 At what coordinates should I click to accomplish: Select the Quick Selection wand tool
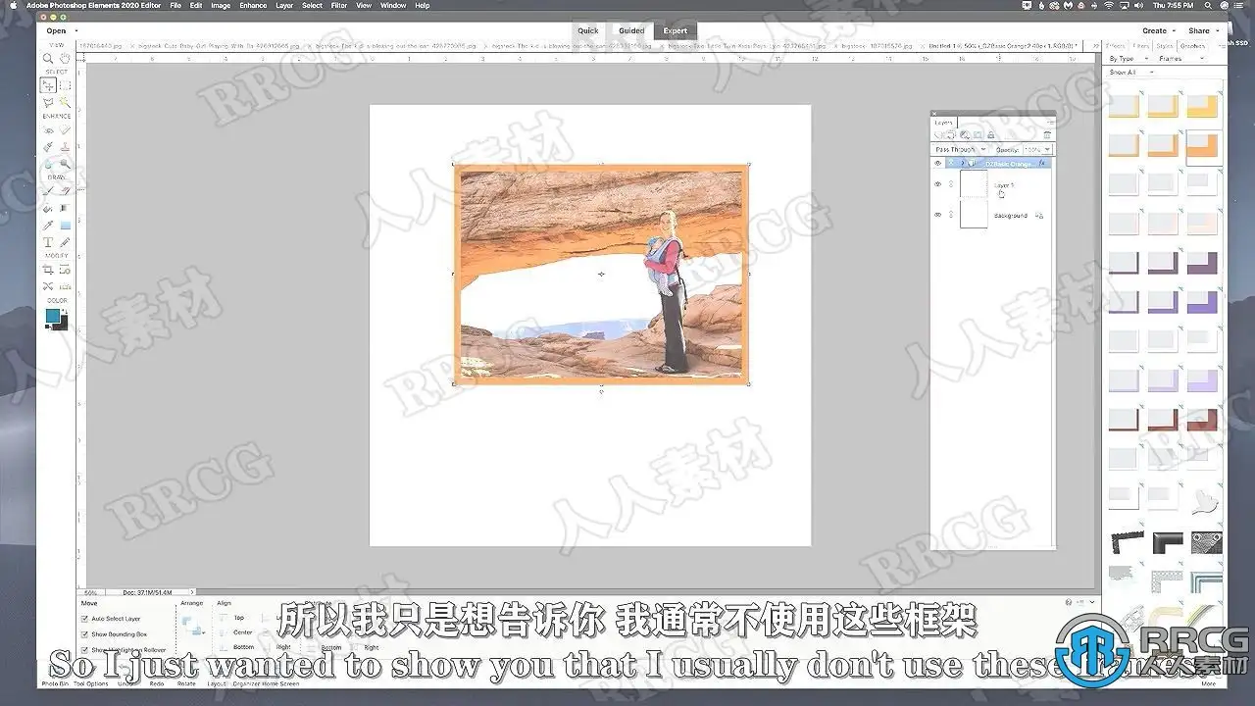65,102
